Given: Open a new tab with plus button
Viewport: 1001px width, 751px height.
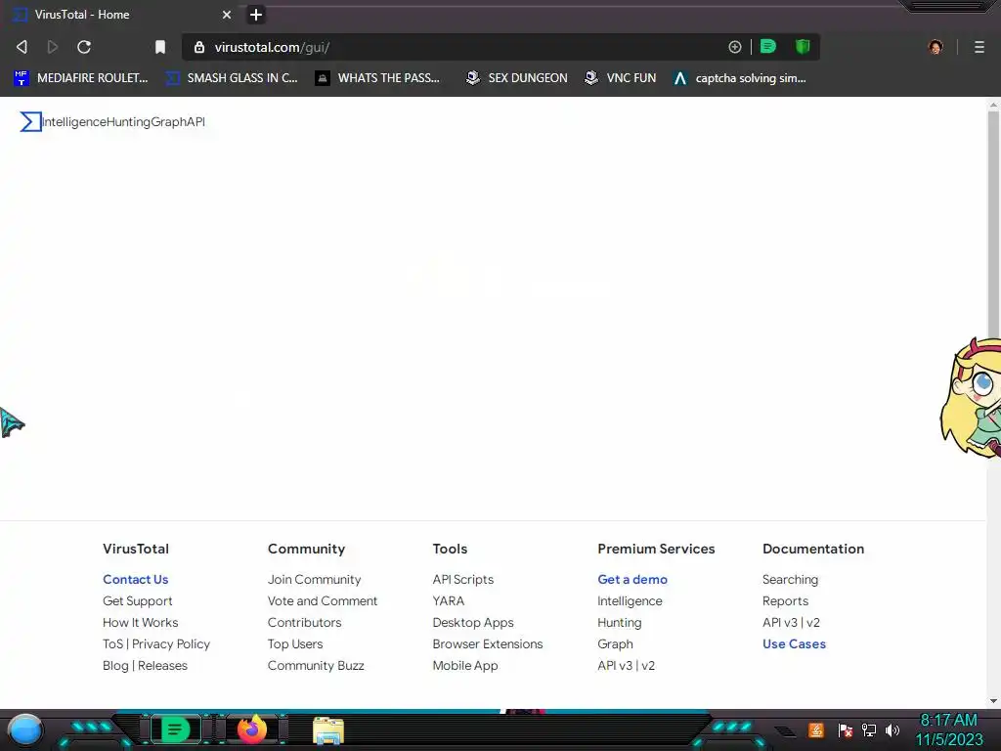Looking at the screenshot, I should point(256,15).
